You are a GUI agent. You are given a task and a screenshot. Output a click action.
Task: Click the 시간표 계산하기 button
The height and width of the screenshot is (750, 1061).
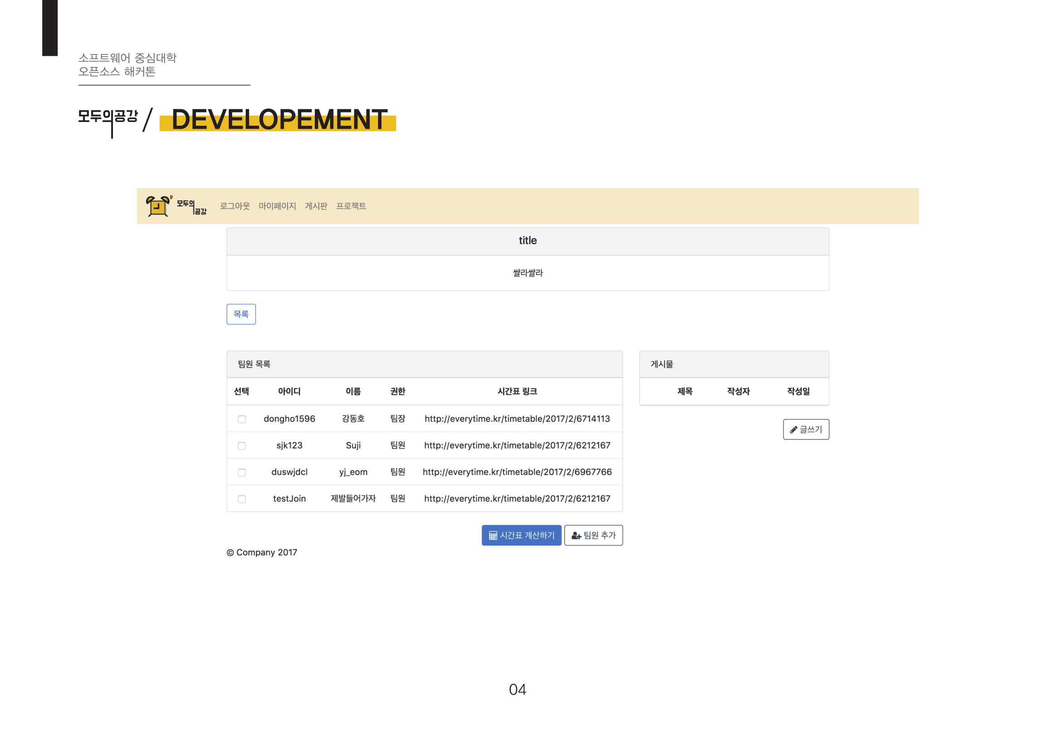click(x=522, y=535)
